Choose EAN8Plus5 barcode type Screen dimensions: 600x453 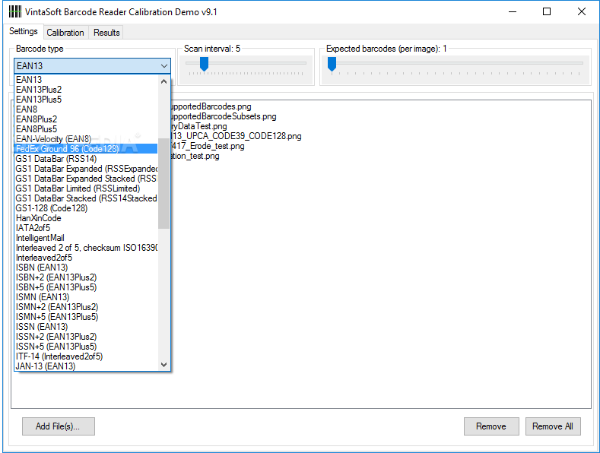[x=86, y=129]
